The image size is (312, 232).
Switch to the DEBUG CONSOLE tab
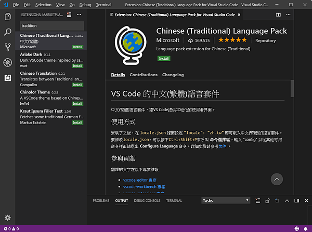pyautogui.click(x=147, y=201)
